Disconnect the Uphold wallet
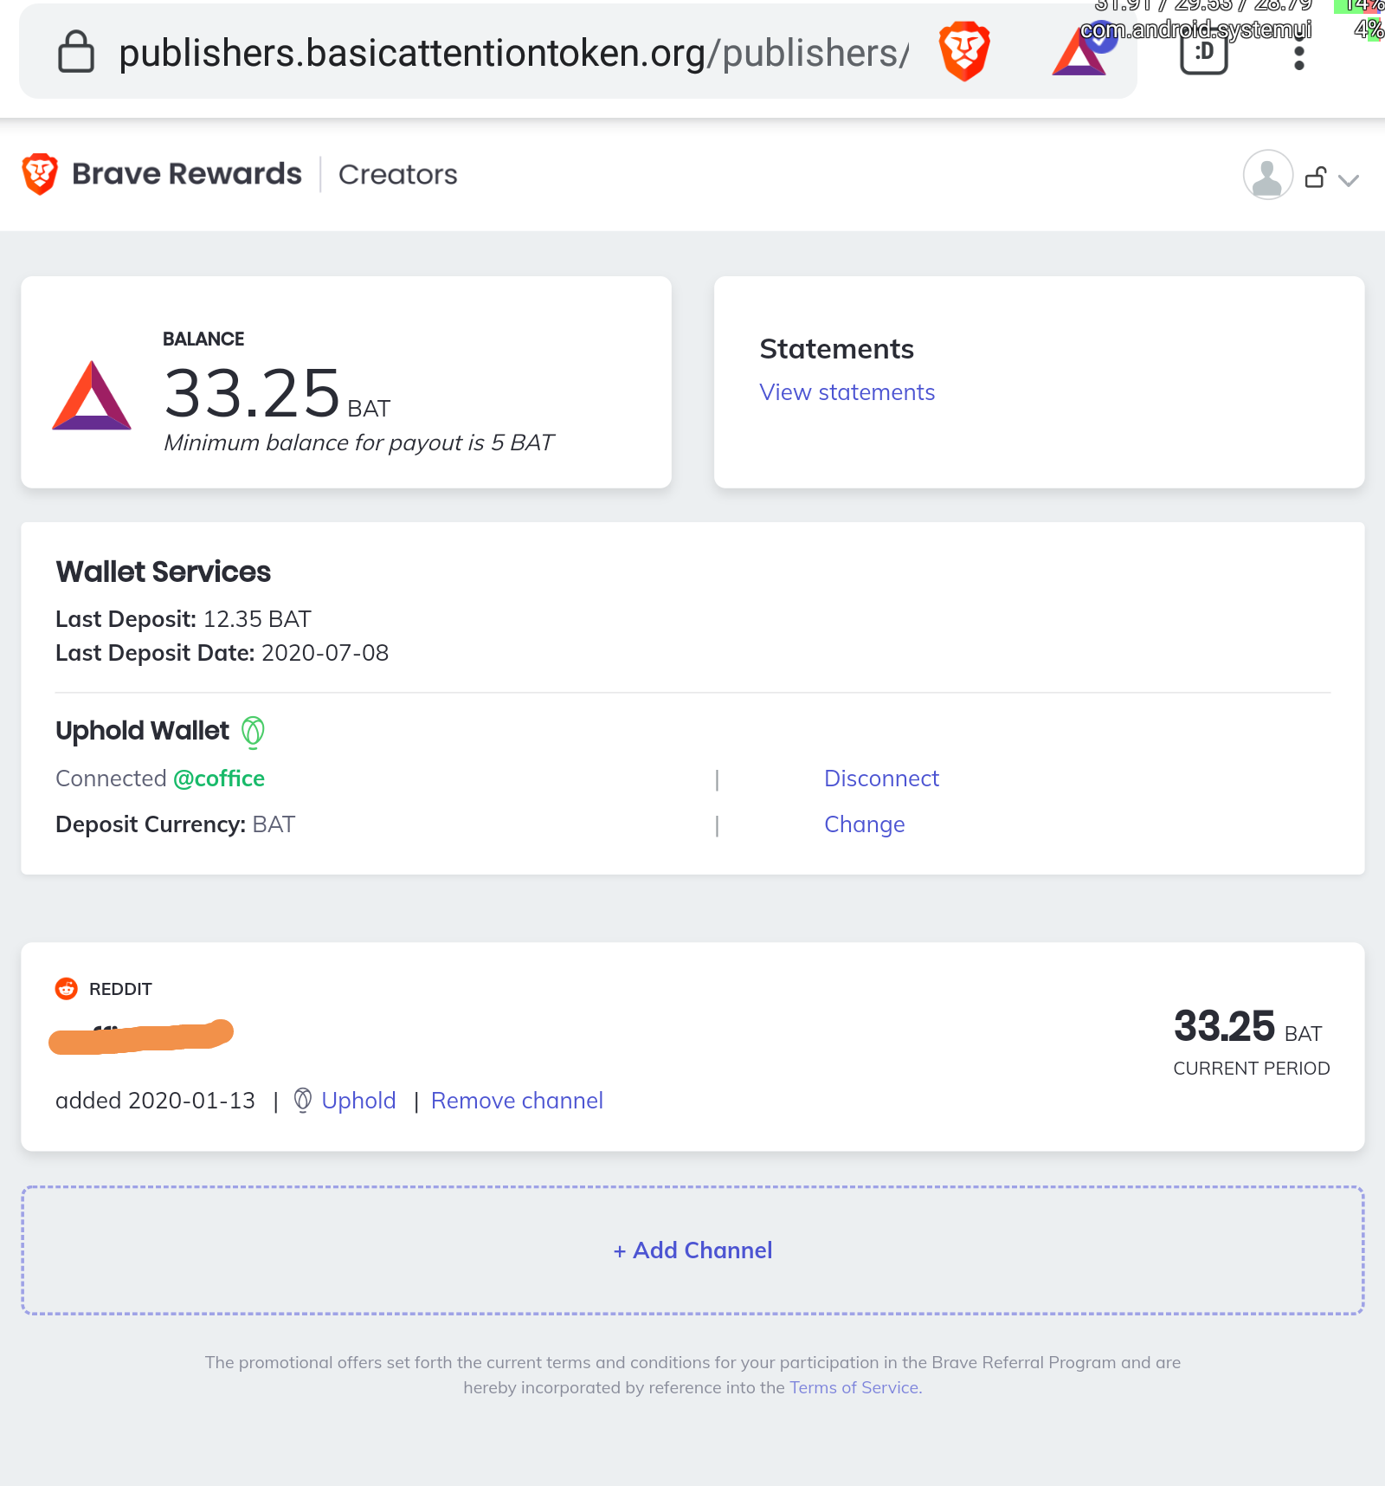Screen dimensions: 1385x1486 click(x=881, y=779)
